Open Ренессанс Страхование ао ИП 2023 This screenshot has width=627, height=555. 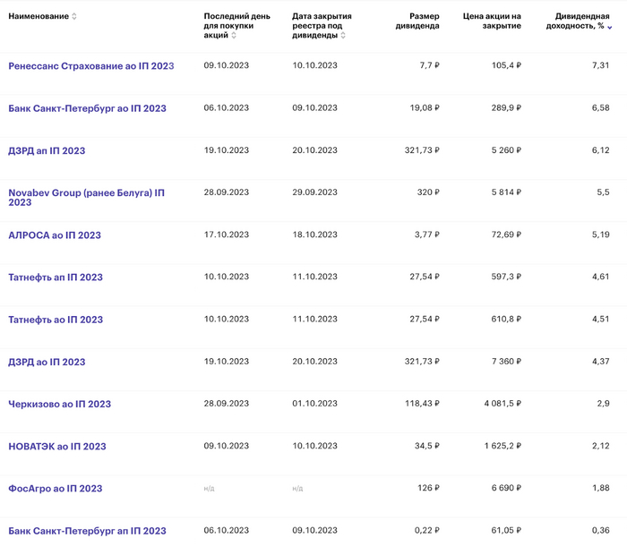point(90,66)
